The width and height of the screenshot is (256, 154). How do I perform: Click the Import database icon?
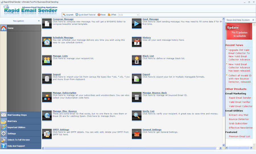click(x=47, y=79)
